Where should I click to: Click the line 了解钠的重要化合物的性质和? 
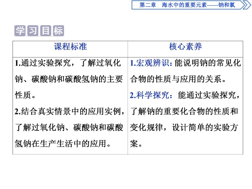[184, 111]
